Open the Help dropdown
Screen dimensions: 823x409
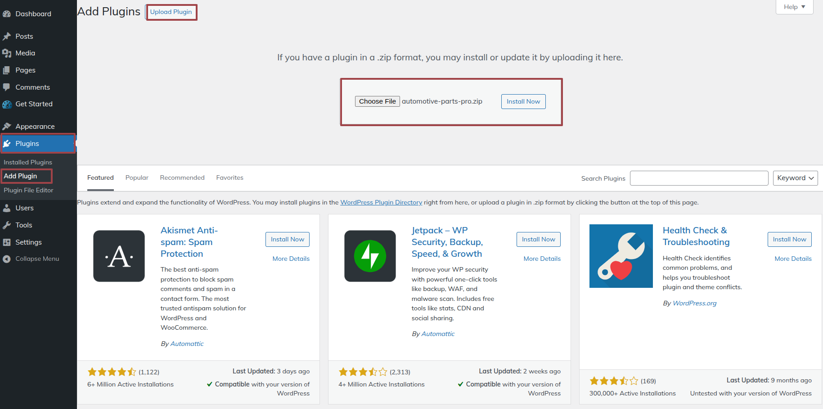[x=795, y=7]
